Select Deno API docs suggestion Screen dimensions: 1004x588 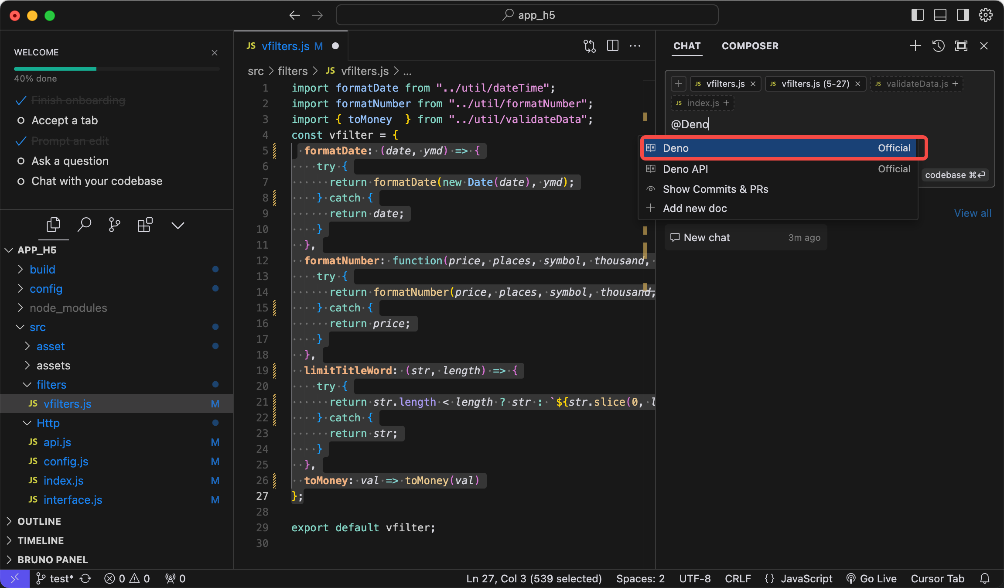(x=779, y=169)
